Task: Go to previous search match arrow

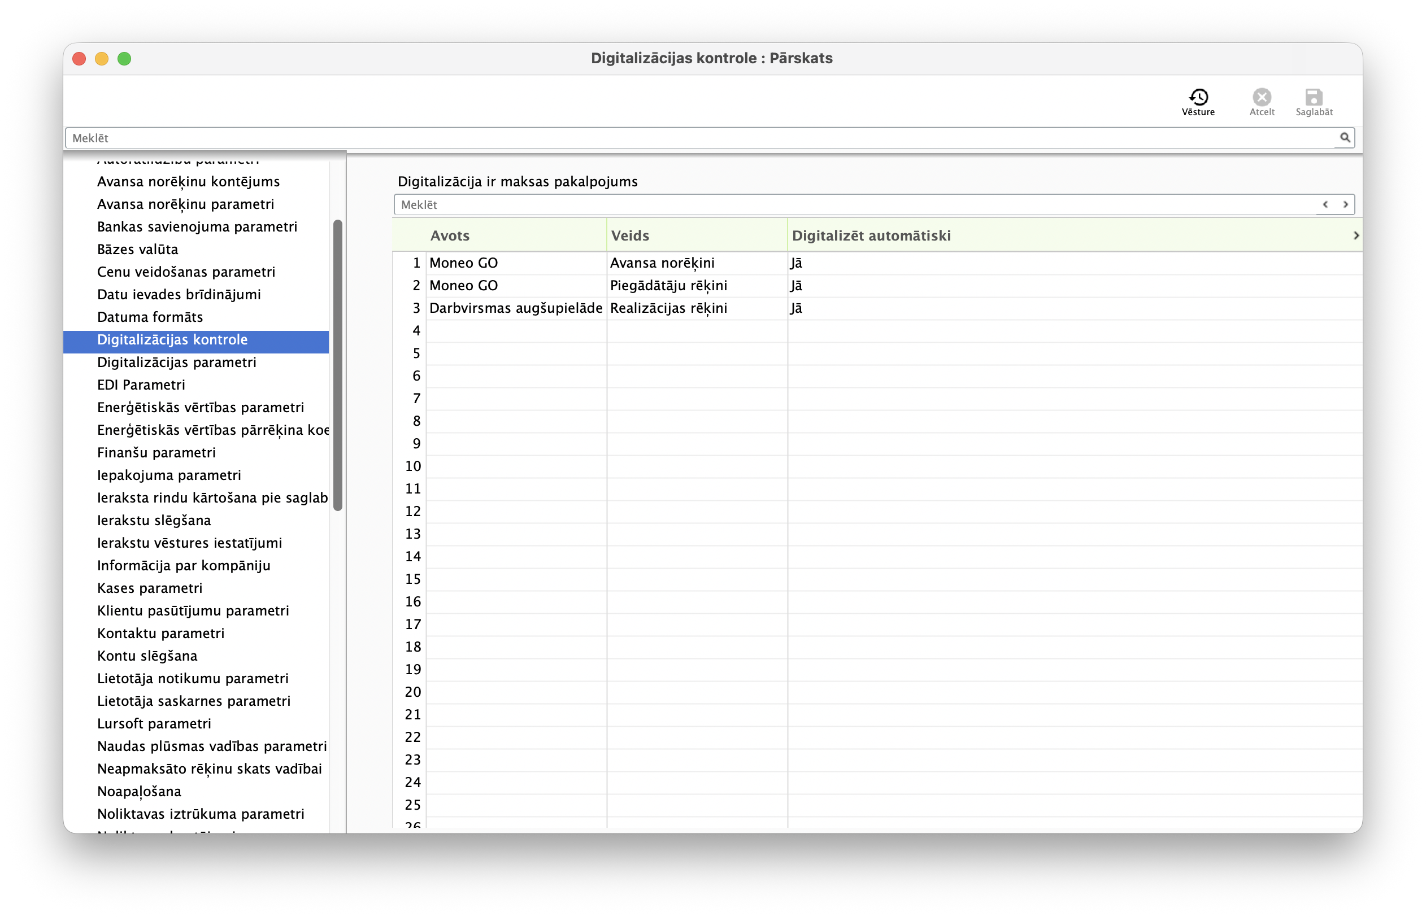Action: (1325, 204)
